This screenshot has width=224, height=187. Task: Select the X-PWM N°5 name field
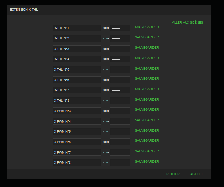(77, 131)
